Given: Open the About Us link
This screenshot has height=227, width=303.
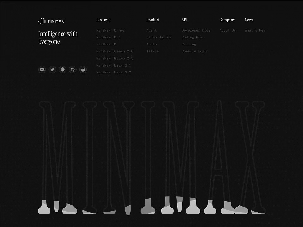Looking at the screenshot, I should point(228,30).
